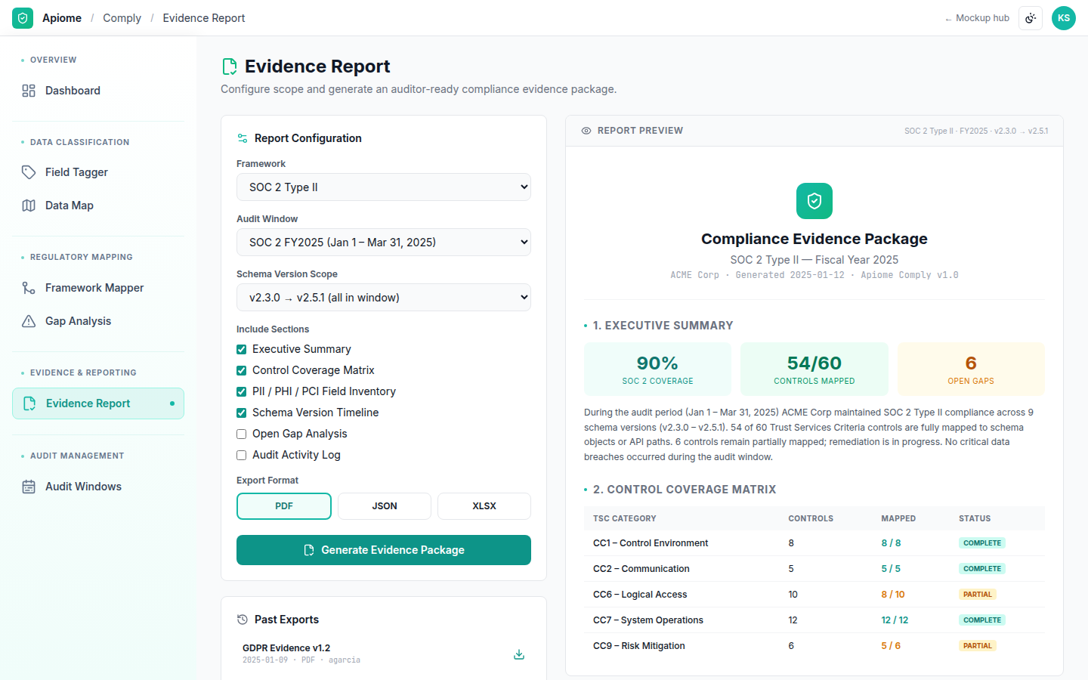
Task: Open the KS user avatar
Action: [x=1064, y=18]
